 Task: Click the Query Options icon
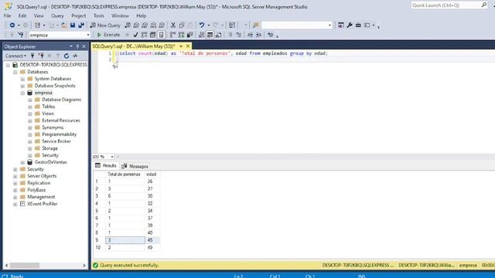pyautogui.click(x=153, y=35)
